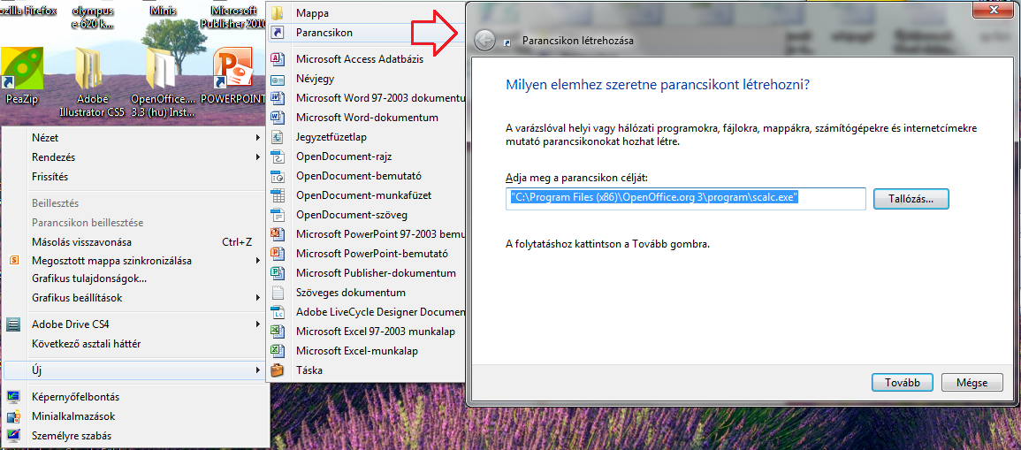This screenshot has height=450, width=1021.
Task: Select Másolás visszavonása menu entry
Action: pos(134,241)
